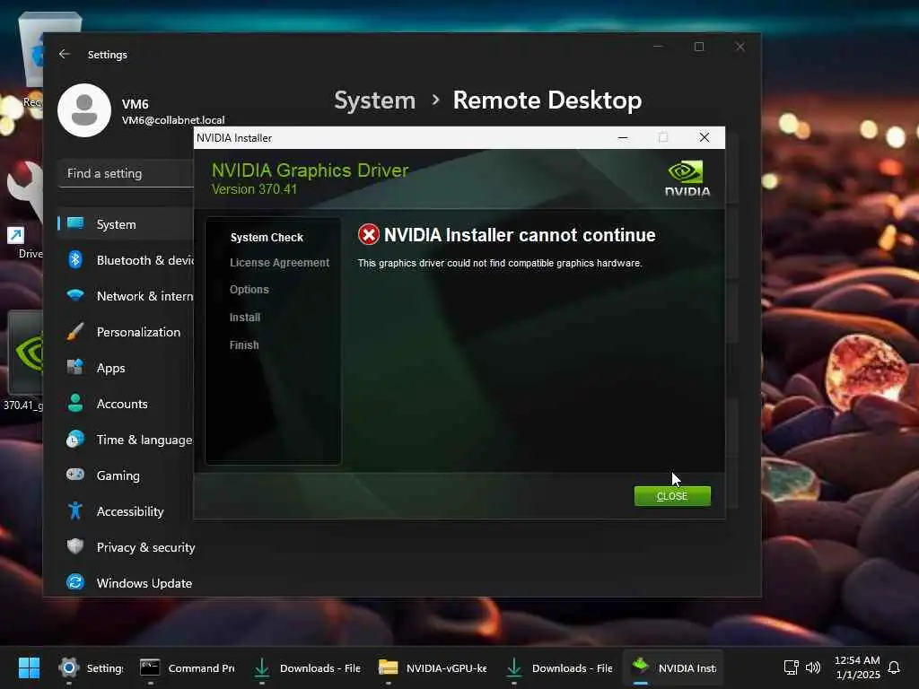This screenshot has height=689, width=919.
Task: Click the error message about compatible graphics hardware
Action: pyautogui.click(x=500, y=263)
